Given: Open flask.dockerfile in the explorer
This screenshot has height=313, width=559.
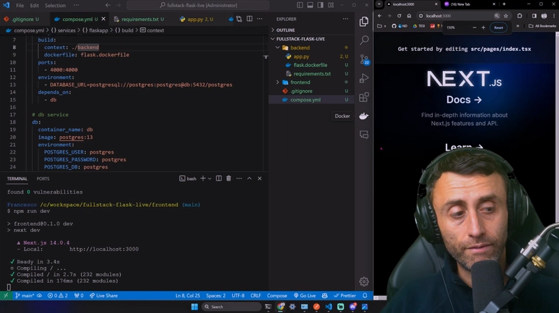Looking at the screenshot, I should coord(310,65).
